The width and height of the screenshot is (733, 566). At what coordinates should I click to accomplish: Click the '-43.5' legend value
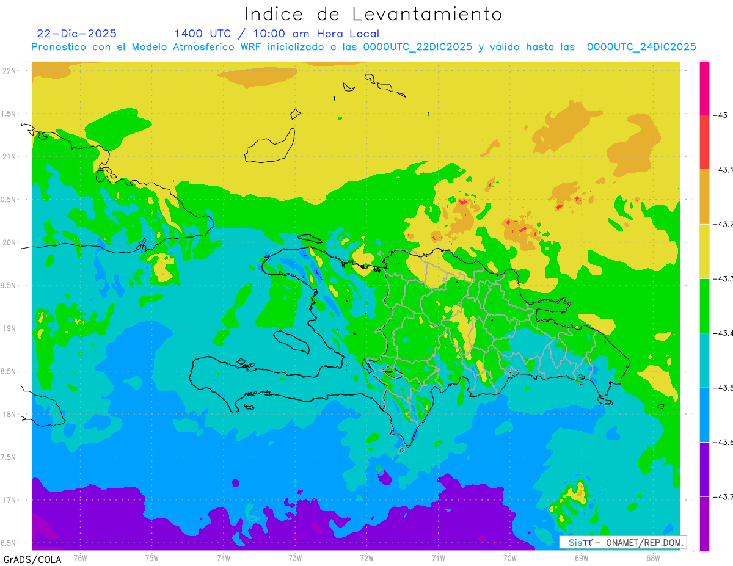(723, 388)
